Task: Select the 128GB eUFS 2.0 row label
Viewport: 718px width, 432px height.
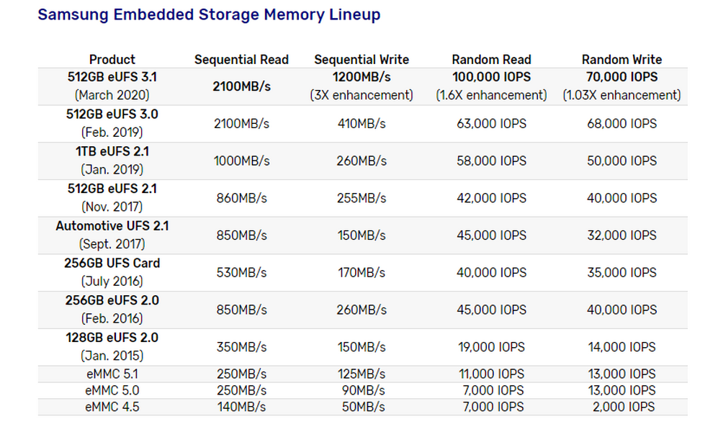Action: (x=112, y=338)
